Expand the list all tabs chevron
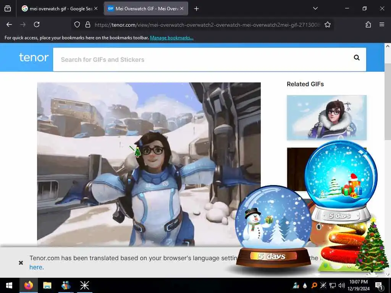391x293 pixels. [x=315, y=8]
